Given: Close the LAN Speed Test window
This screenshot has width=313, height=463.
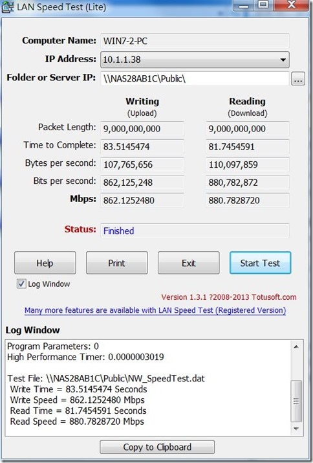Looking at the screenshot, I should [292, 5].
